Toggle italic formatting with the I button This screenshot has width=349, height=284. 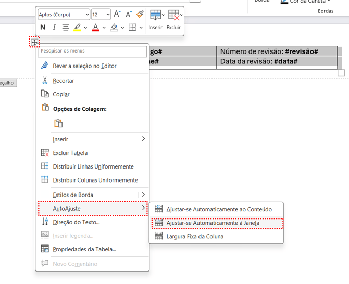[x=54, y=28]
